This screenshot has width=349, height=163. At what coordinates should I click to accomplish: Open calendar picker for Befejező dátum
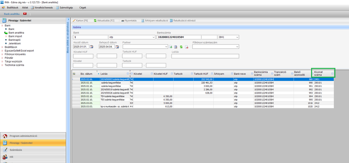(117, 47)
